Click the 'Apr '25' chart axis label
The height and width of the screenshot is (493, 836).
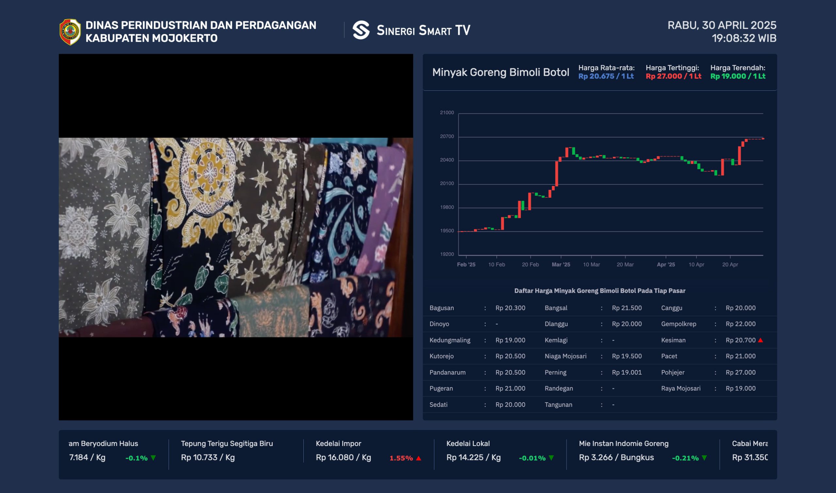click(666, 264)
